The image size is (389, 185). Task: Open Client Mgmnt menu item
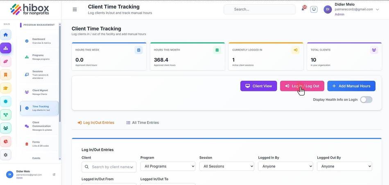(39, 92)
